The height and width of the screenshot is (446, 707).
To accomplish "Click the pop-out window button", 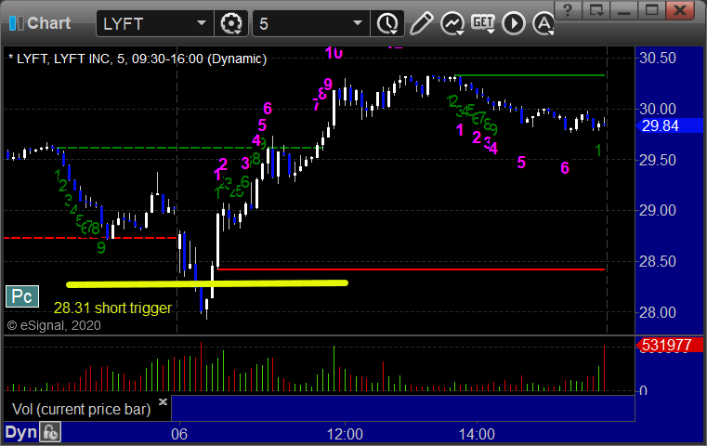I will (x=596, y=10).
